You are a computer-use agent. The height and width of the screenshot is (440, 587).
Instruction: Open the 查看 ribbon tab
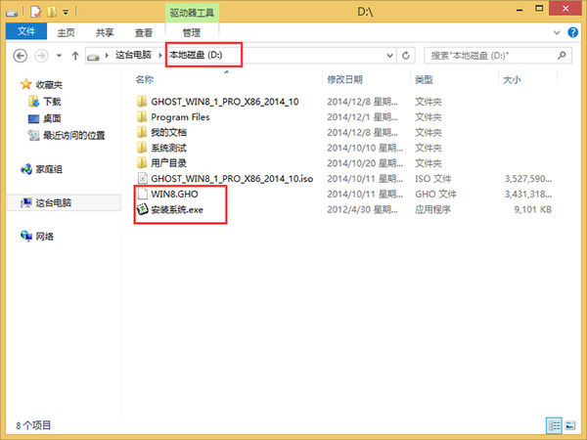click(x=143, y=31)
